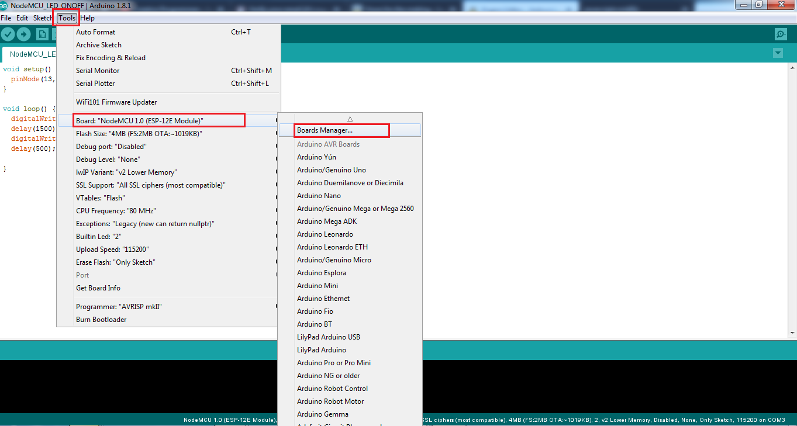
Task: Select the Arduino/Genuino Uno board
Action: (332, 169)
